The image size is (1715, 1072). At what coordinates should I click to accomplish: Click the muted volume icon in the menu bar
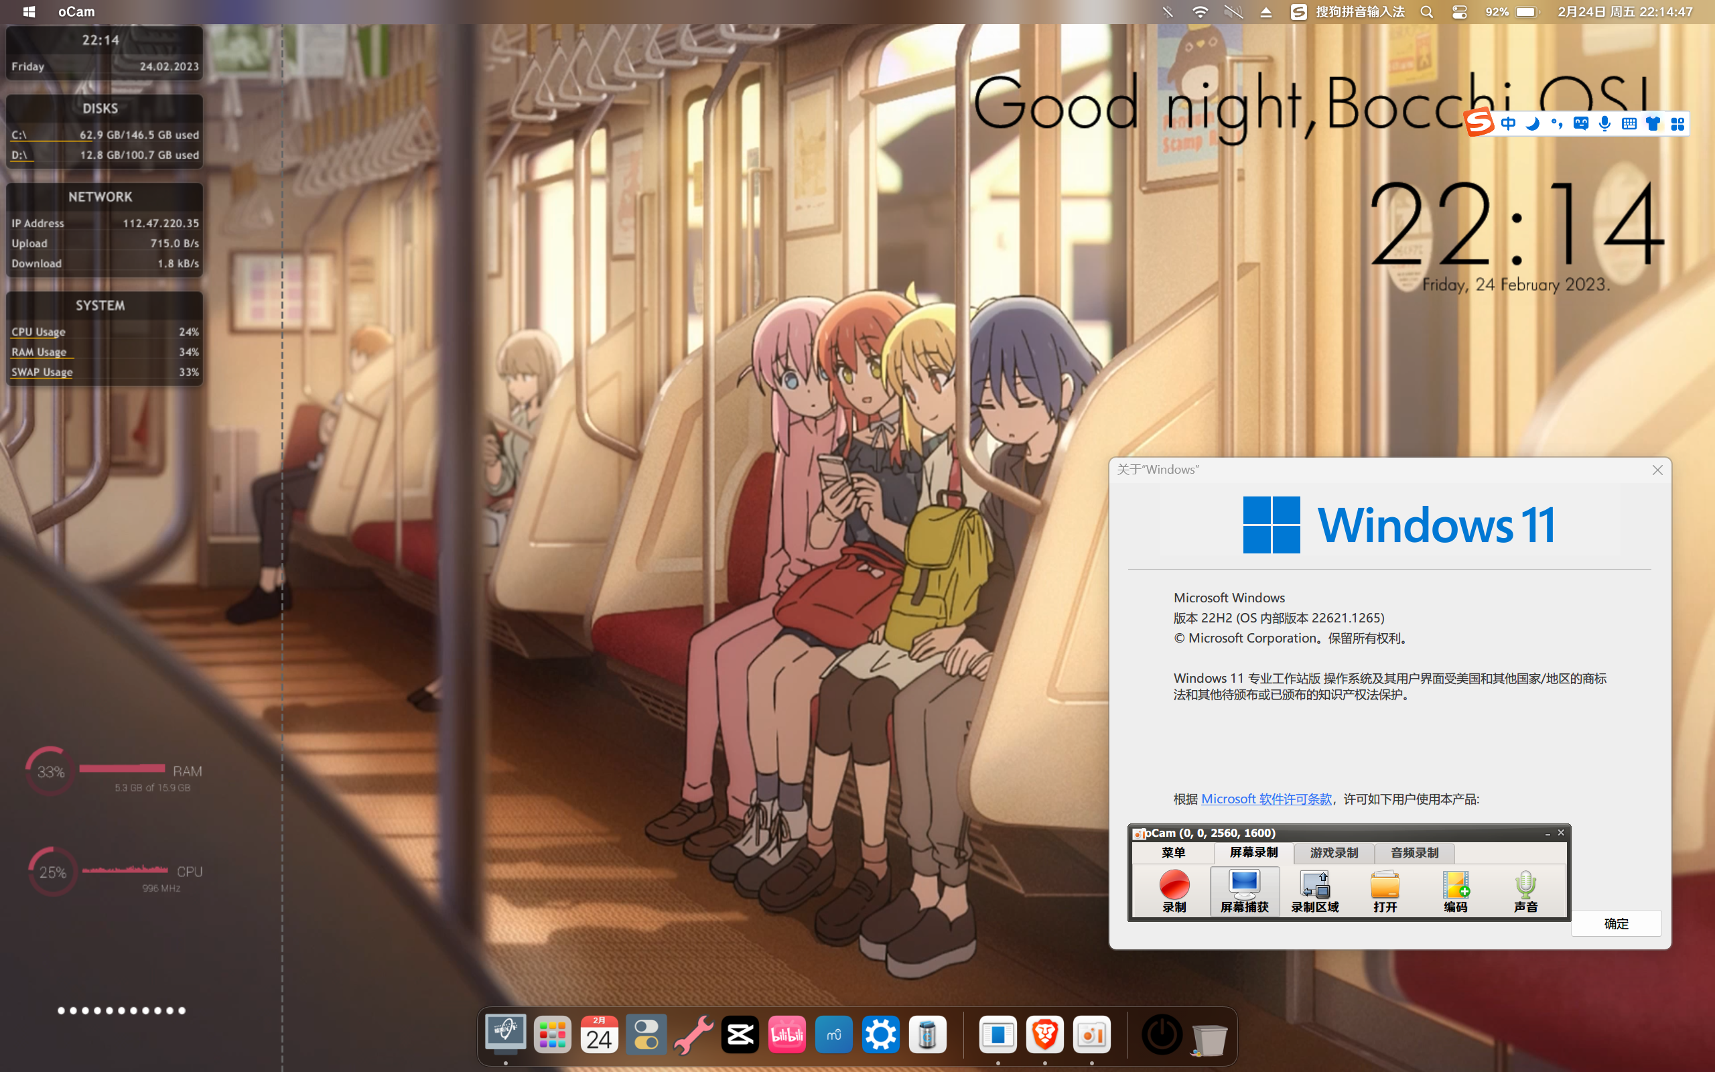[x=1233, y=12]
